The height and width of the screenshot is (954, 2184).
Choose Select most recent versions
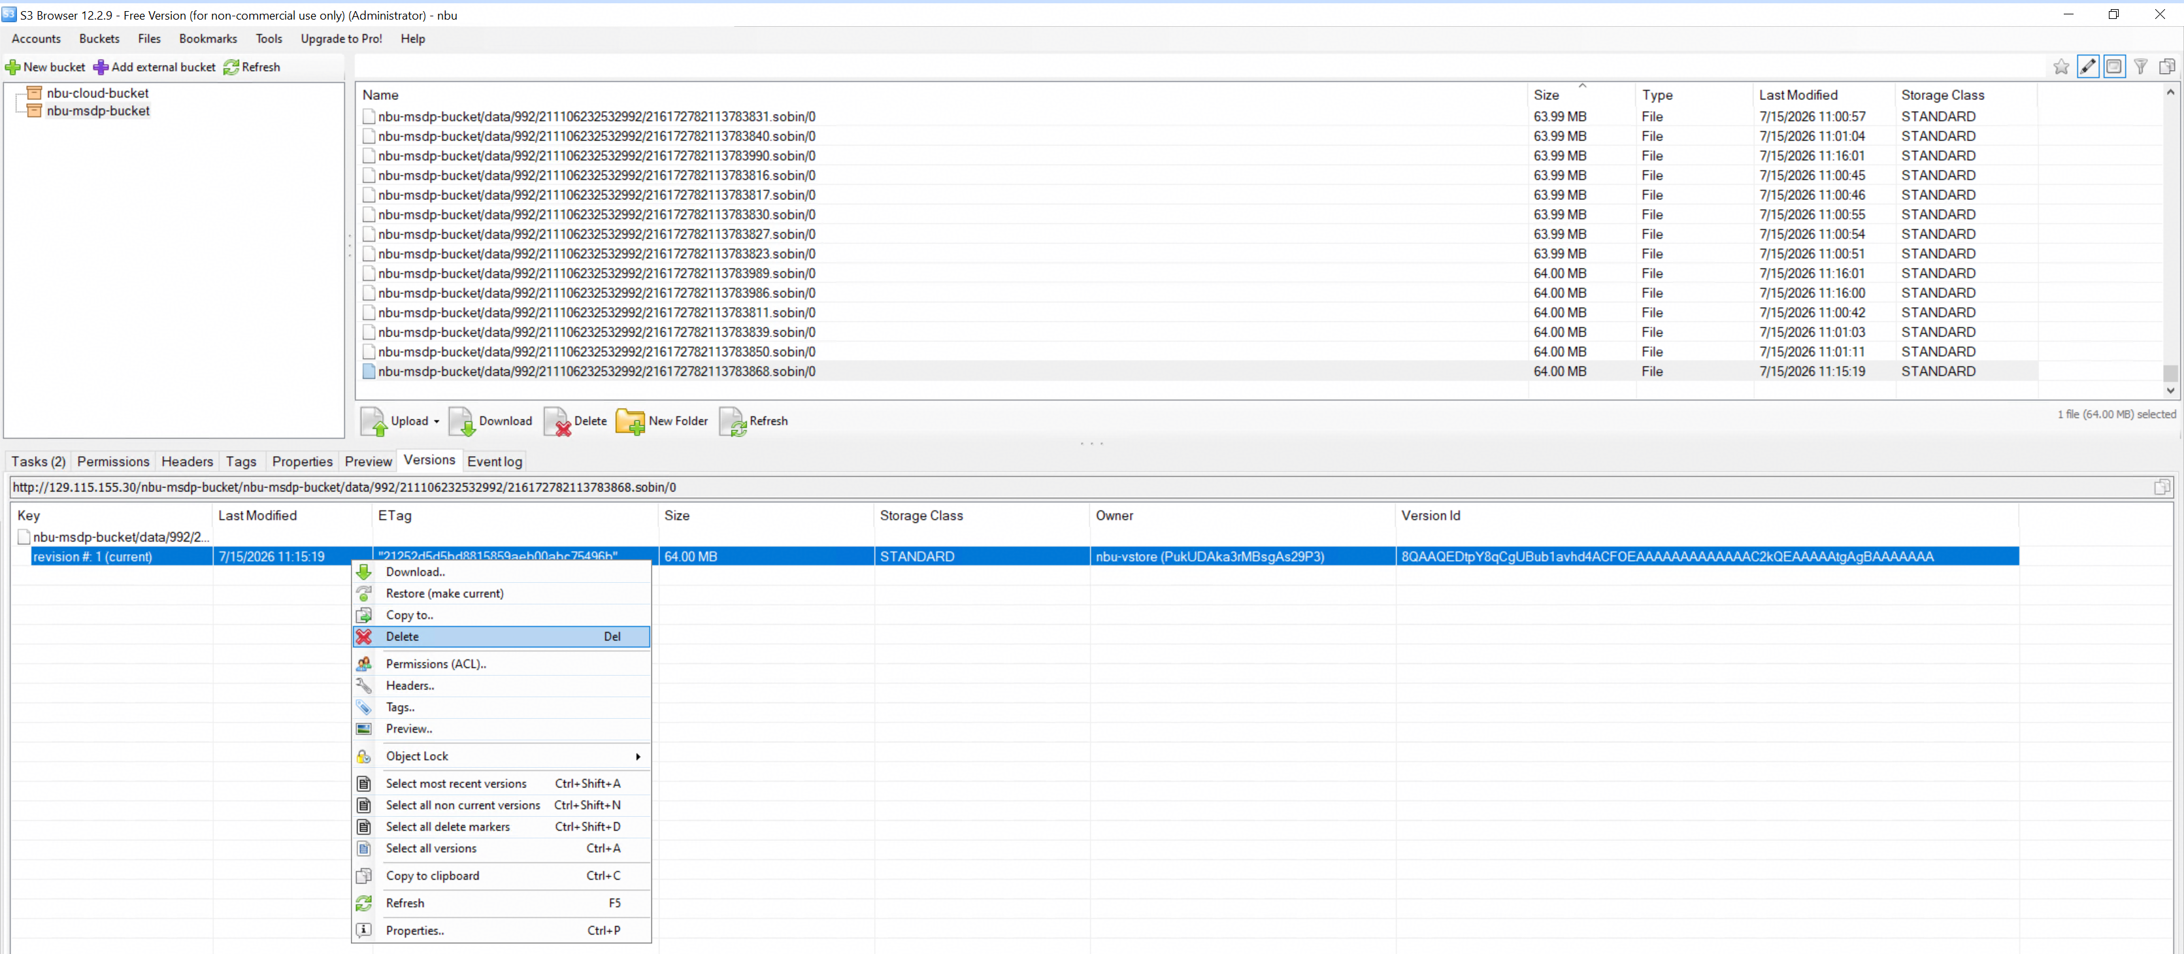pyautogui.click(x=502, y=783)
